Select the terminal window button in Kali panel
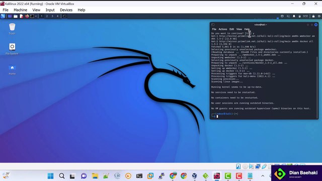322x181 pixels. pyautogui.click(x=64, y=16)
